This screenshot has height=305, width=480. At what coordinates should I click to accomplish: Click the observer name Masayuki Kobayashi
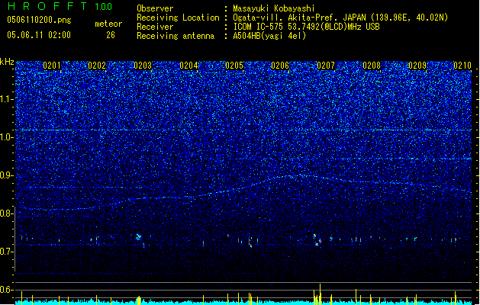274,8
